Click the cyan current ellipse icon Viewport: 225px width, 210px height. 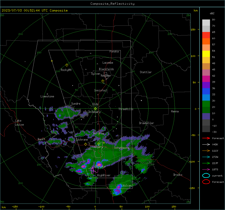pos(206,176)
